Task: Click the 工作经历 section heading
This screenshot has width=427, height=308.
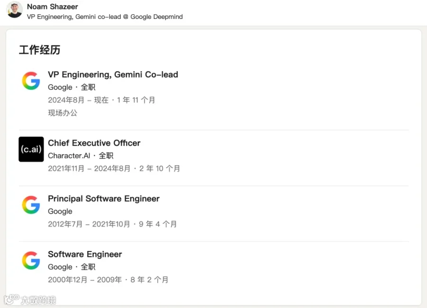Action: 39,50
